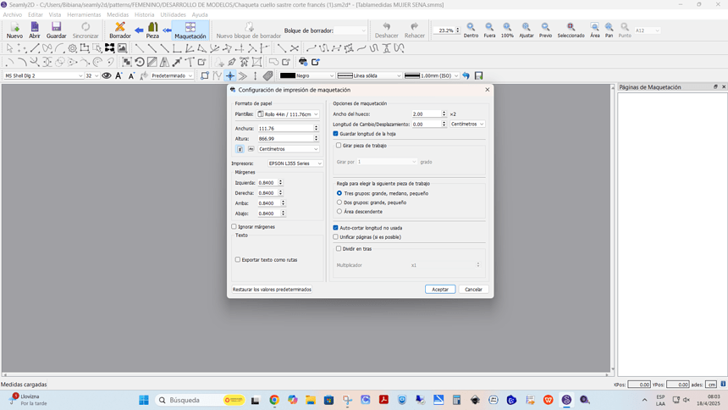728x410 pixels.
Task: Click the image import icon in the tools row
Action: click(x=122, y=48)
